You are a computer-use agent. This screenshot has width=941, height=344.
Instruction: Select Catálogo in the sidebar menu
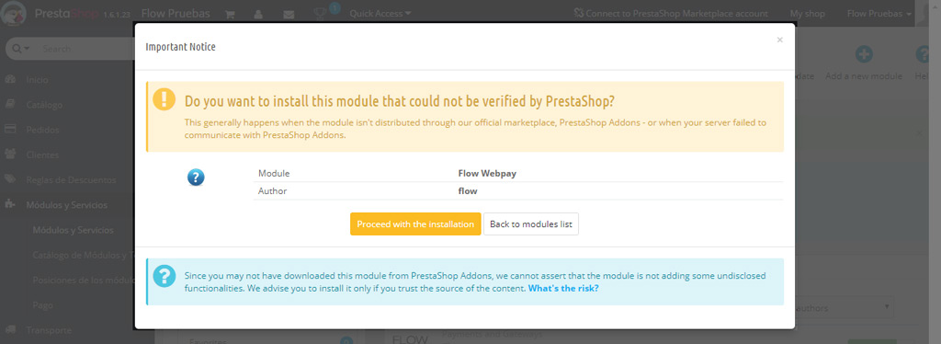(x=44, y=105)
